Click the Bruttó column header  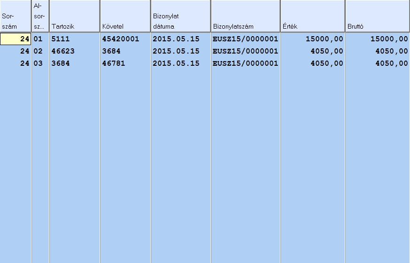pos(377,16)
